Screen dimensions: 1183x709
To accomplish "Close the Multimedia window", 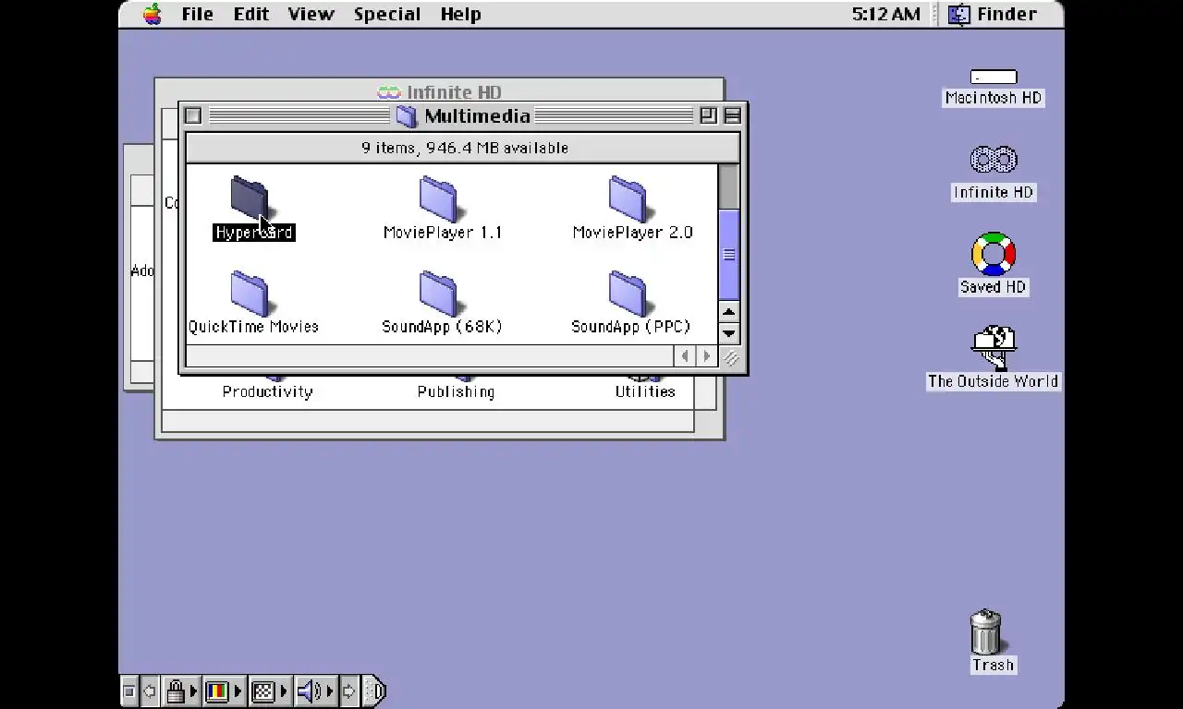I will [x=193, y=115].
